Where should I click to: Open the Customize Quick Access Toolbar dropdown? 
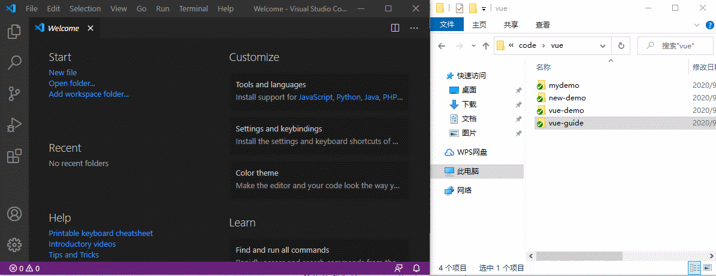coord(484,8)
